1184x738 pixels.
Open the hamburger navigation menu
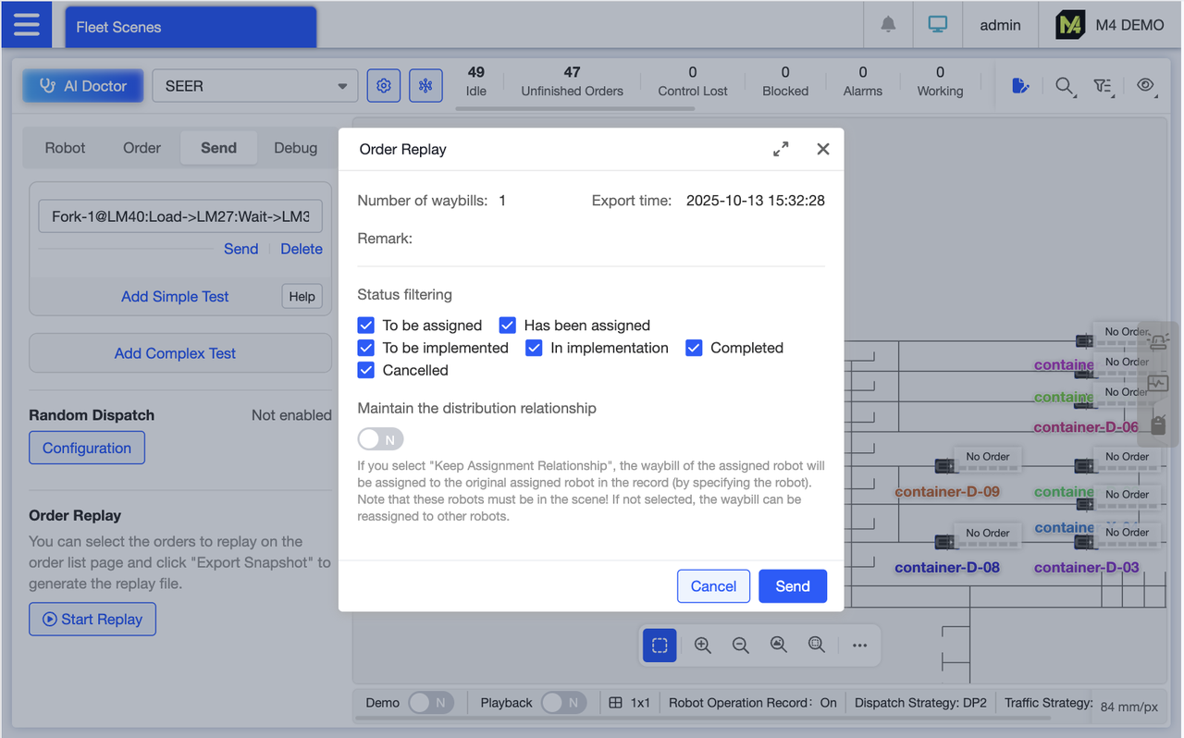[26, 24]
